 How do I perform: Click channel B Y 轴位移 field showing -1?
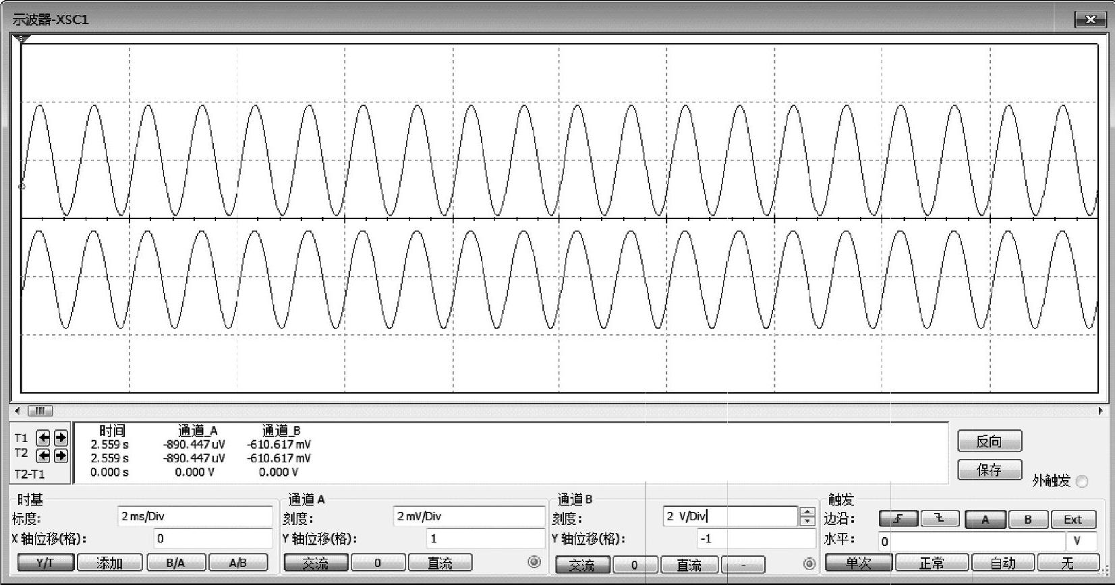click(x=756, y=538)
